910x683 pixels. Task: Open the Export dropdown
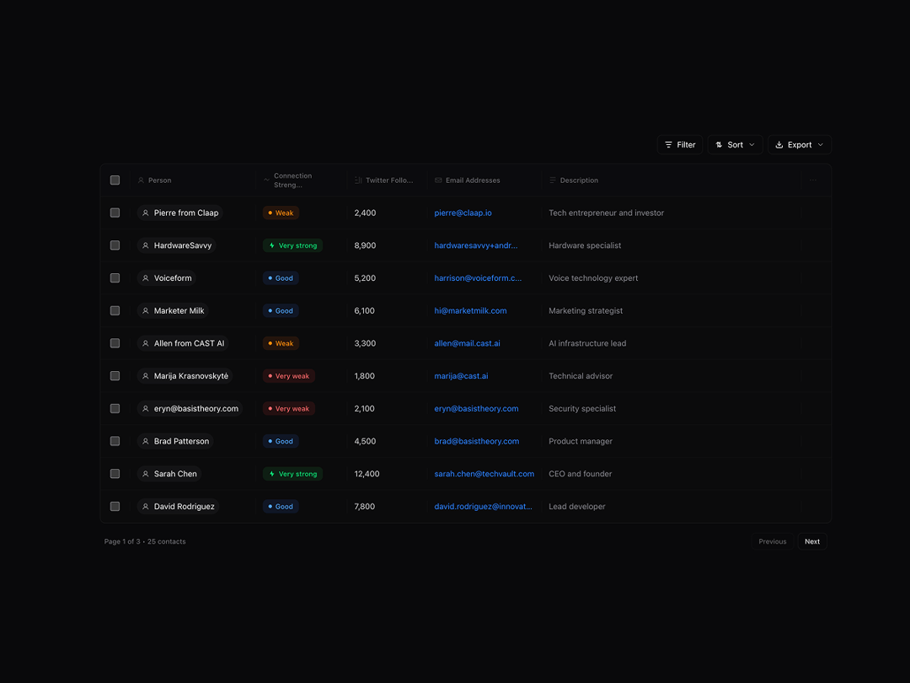(799, 145)
